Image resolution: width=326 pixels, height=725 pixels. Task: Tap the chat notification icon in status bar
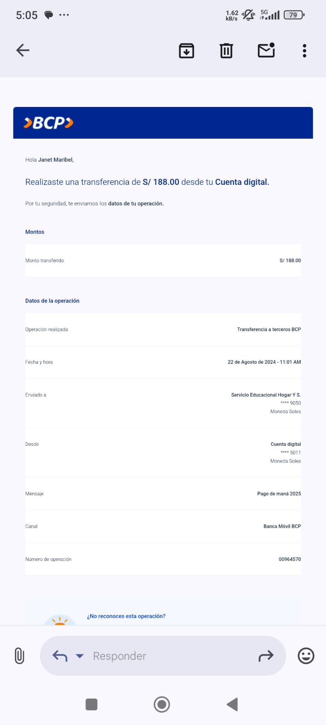tap(48, 15)
